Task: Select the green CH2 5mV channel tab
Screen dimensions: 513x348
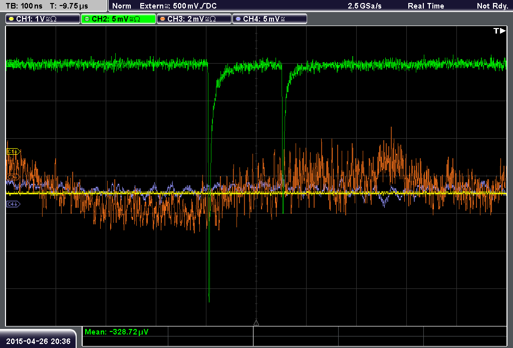Action: (x=118, y=19)
